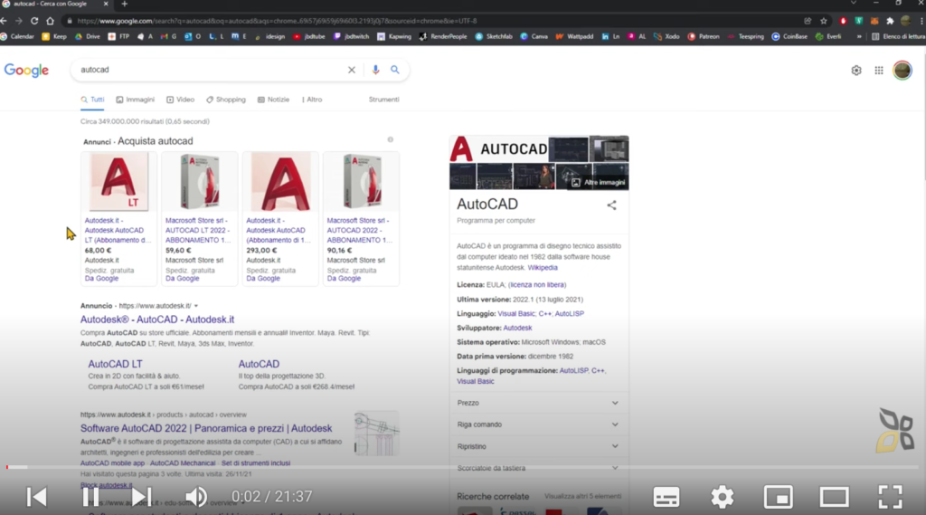Click the Google logo
The width and height of the screenshot is (926, 515).
tap(26, 70)
